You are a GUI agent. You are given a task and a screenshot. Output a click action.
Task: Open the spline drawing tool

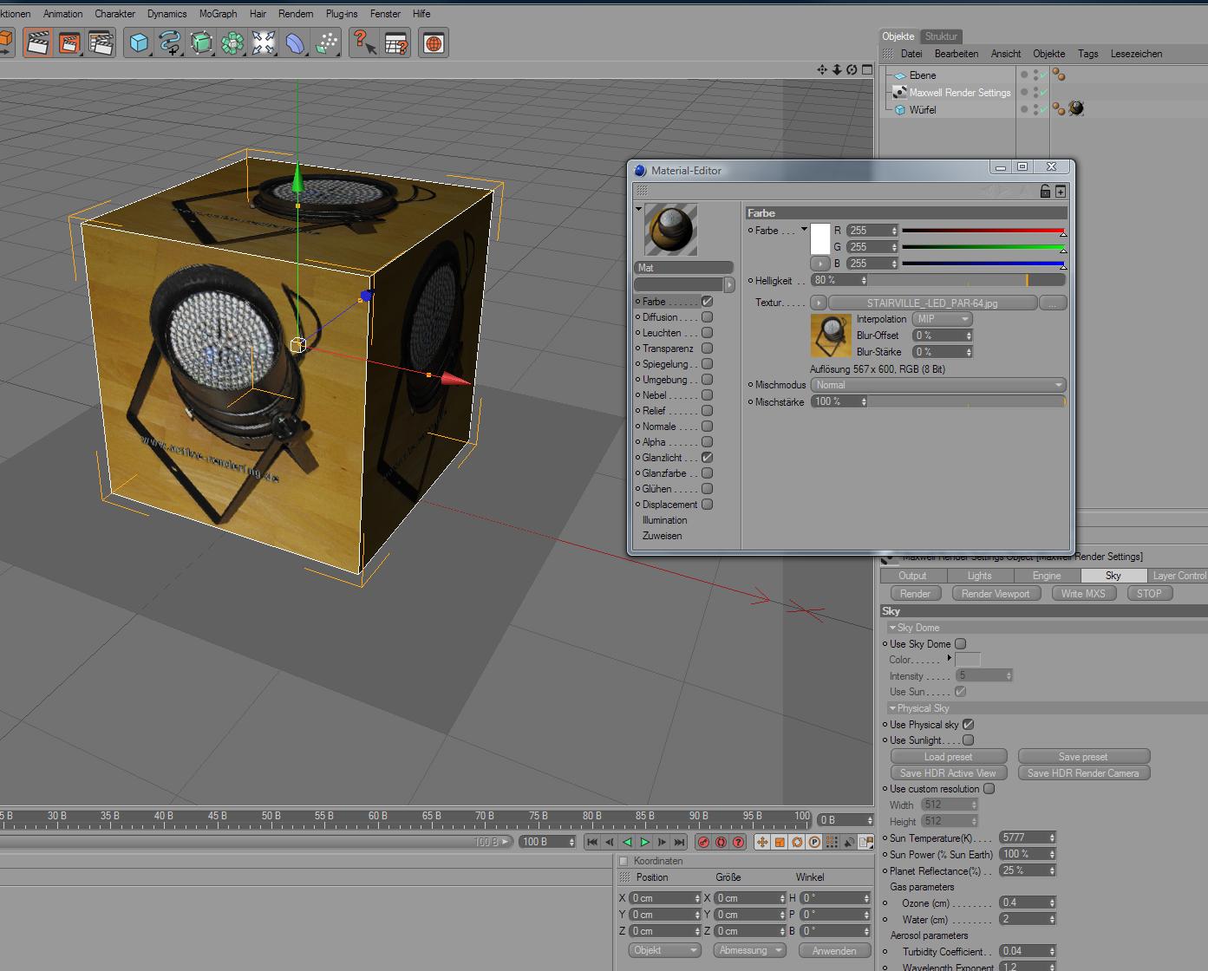tap(170, 42)
